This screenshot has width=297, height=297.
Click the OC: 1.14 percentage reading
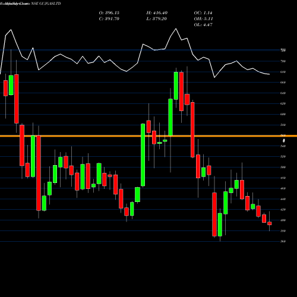(x=203, y=13)
